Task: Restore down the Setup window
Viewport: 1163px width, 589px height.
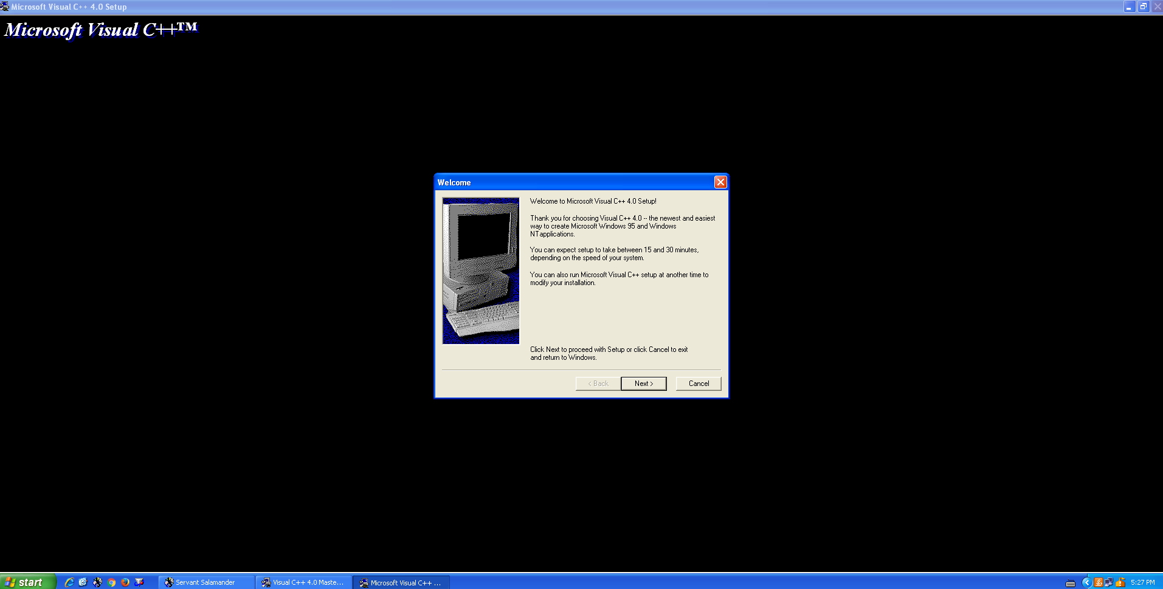Action: pyautogui.click(x=1143, y=7)
